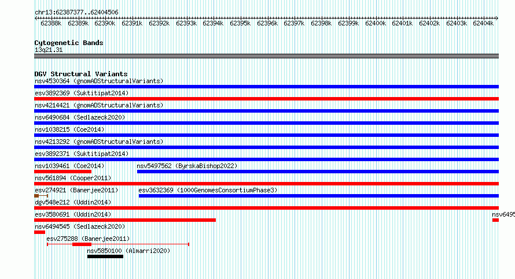This screenshot has height=279, width=515.
Task: Click the blue bar under nsv5497562
Action: point(318,172)
